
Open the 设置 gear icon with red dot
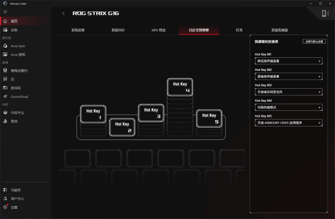[5, 207]
